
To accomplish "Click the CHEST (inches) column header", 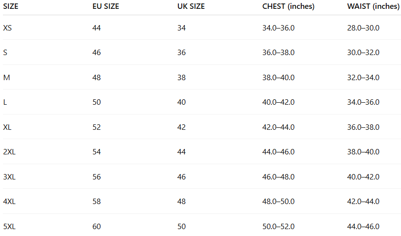I will pos(288,6).
